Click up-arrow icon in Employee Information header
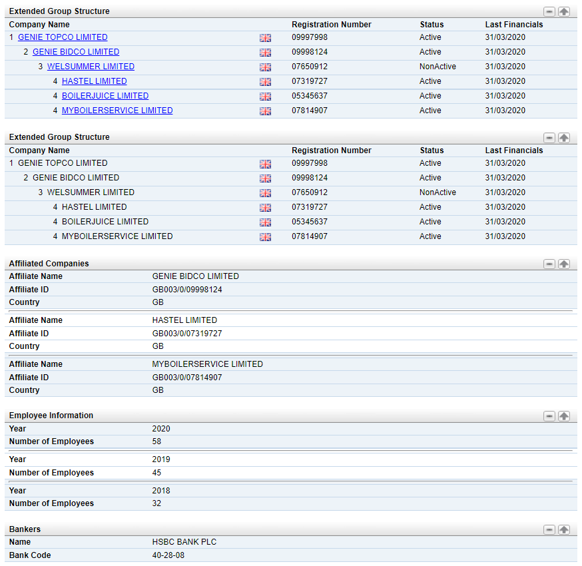The height and width of the screenshot is (566, 582). (x=564, y=416)
